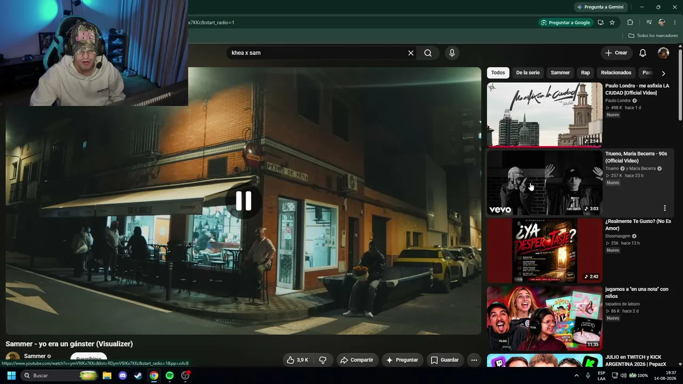Screen dimensions: 683x384
Task: Open Chrome three-dot menu
Action: [x=674, y=22]
